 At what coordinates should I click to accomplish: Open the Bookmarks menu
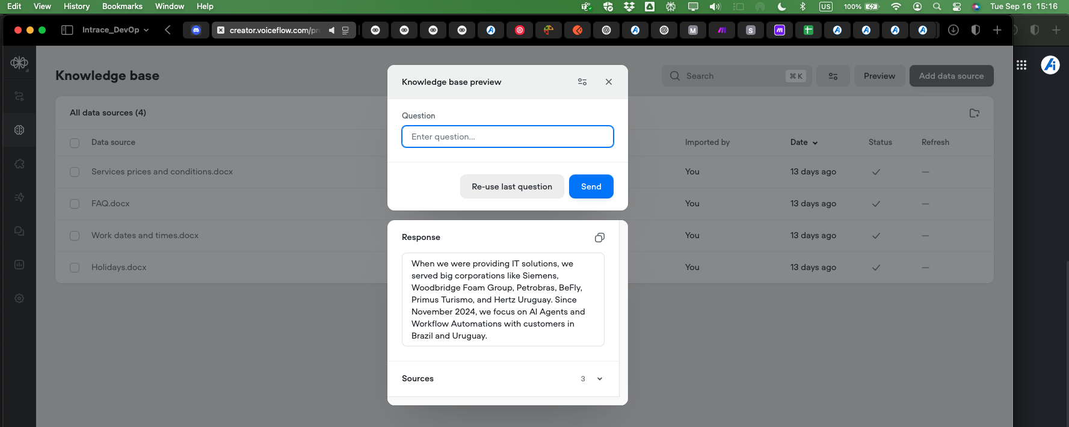(x=122, y=6)
